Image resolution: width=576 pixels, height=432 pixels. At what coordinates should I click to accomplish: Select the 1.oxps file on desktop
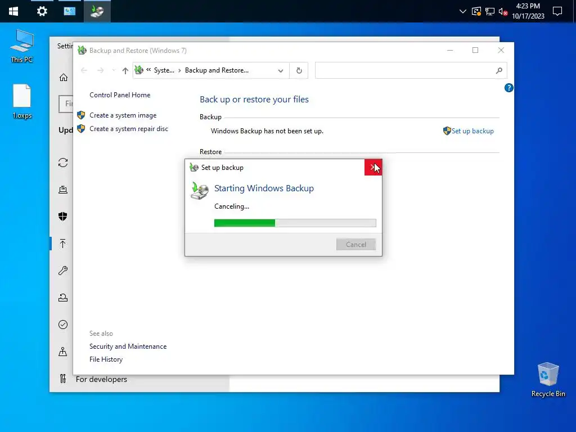click(x=22, y=101)
